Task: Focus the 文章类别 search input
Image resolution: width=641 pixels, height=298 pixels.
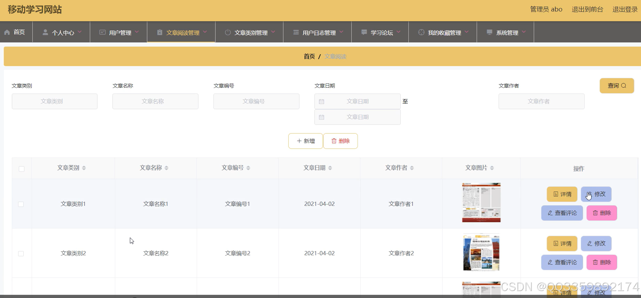Action: click(55, 101)
